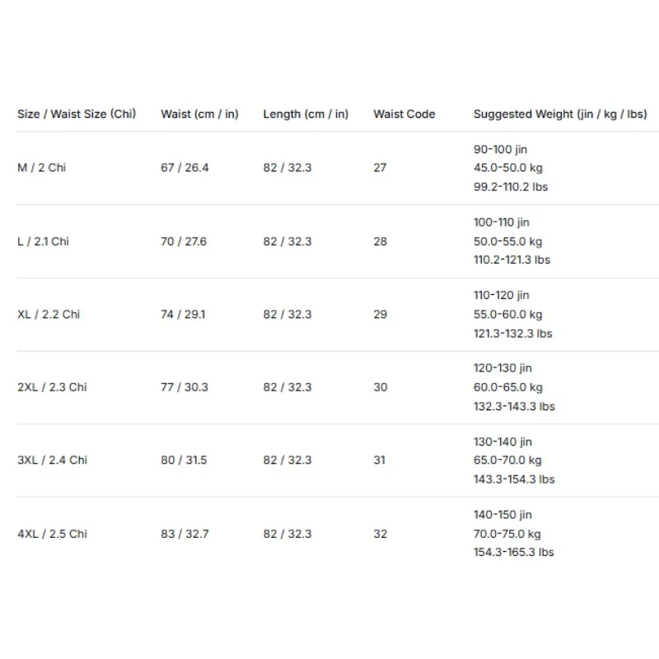Viewport: 659px width, 659px height.
Task: Click the Waist Code column header
Action: tap(404, 114)
